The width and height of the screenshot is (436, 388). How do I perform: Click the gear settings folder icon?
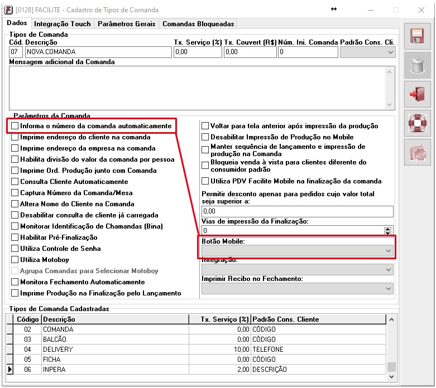point(417,152)
